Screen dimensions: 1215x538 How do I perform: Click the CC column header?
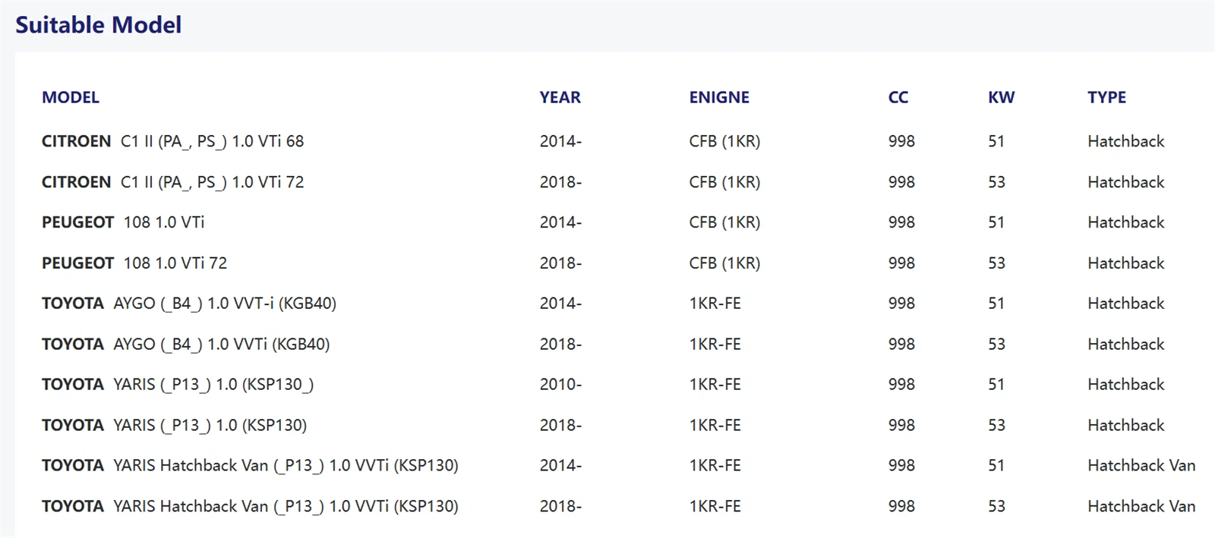(898, 97)
